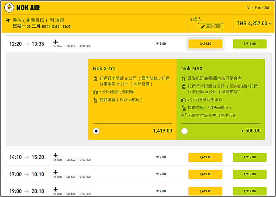Click the Nok X-tra checked baggage icon
Screen dimensions: 276x197
click(x=95, y=79)
